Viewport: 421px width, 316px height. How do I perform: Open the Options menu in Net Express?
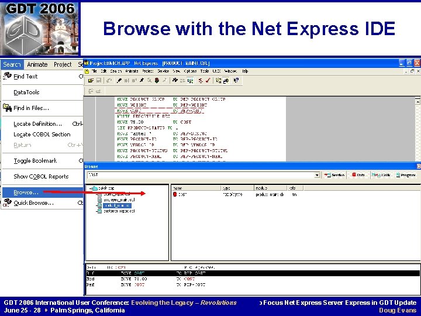click(x=190, y=71)
